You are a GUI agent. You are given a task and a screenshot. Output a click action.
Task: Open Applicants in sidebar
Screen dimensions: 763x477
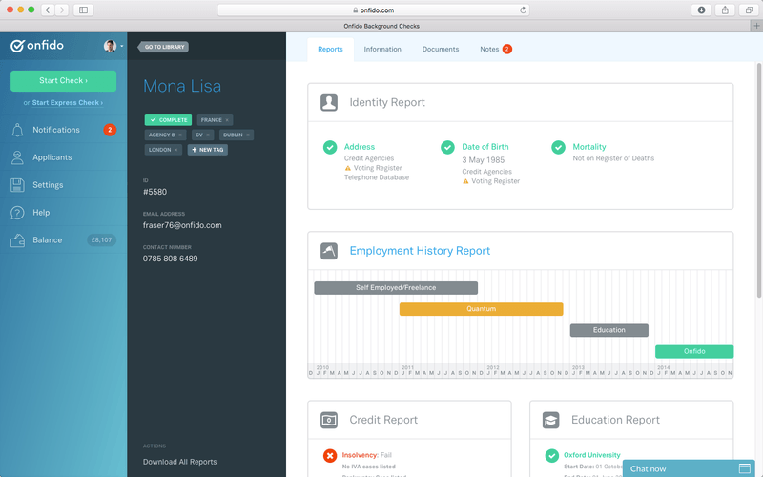(x=63, y=157)
